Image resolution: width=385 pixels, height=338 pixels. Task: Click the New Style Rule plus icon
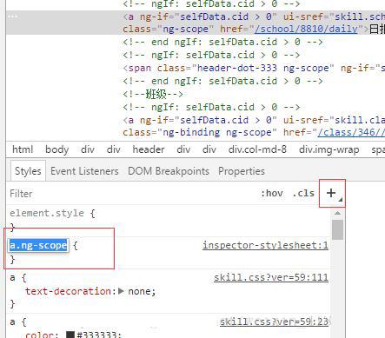click(x=331, y=193)
